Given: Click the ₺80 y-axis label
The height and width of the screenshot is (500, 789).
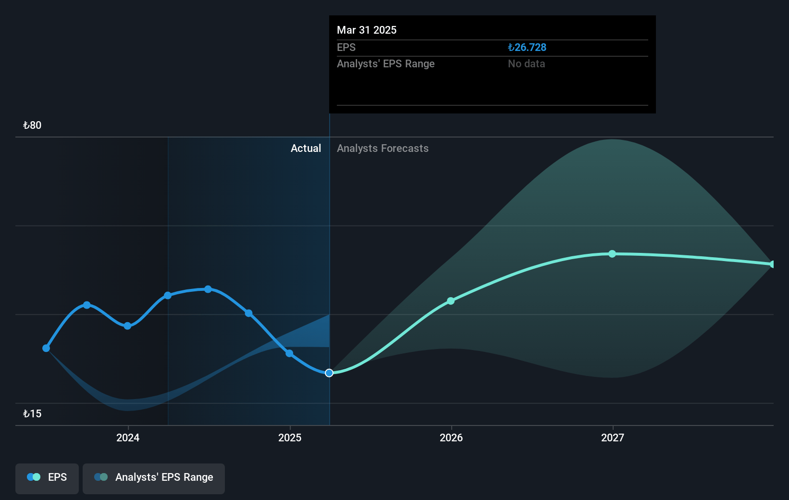Looking at the screenshot, I should tap(32, 125).
